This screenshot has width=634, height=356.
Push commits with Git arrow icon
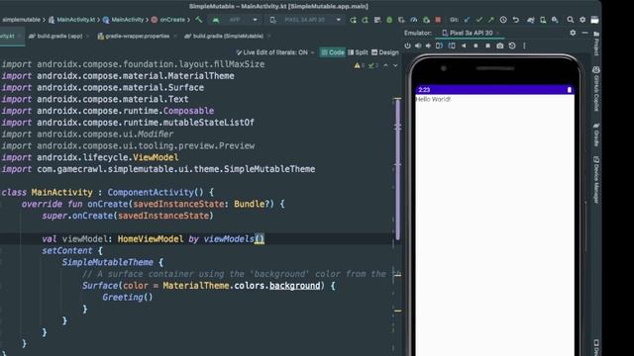[x=491, y=20]
